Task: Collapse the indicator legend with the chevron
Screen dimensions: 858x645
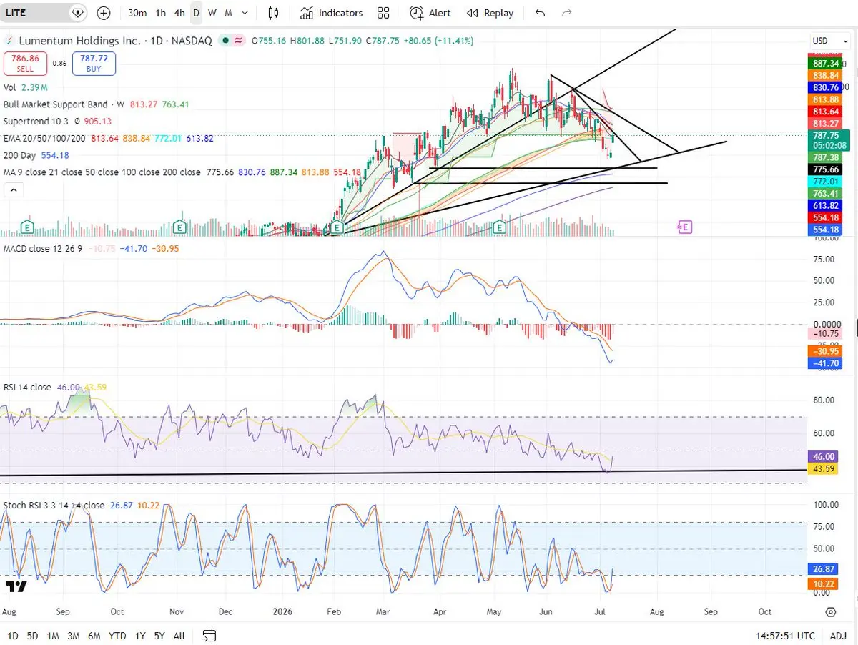Action: [x=14, y=190]
